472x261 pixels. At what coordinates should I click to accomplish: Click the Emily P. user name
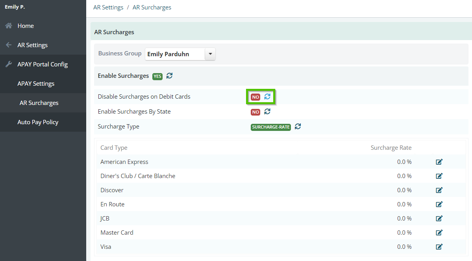15,7
